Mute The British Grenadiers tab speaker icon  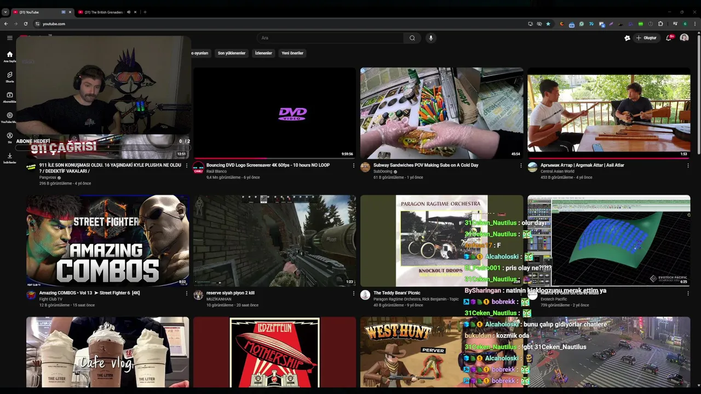click(x=128, y=12)
